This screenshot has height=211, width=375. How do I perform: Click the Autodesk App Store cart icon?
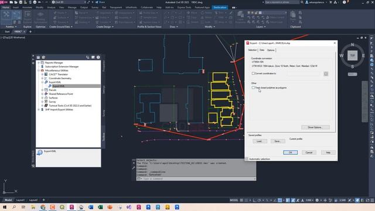330,2
